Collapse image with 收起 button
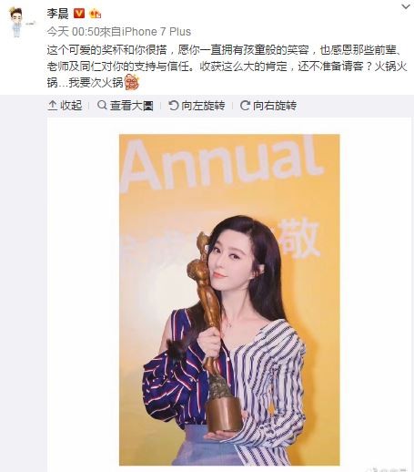Screen dimensions: 414x472 [65, 106]
